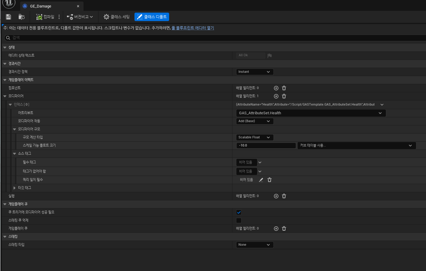
Task: Open 클래스 세팅 class settings
Action: pos(116,17)
